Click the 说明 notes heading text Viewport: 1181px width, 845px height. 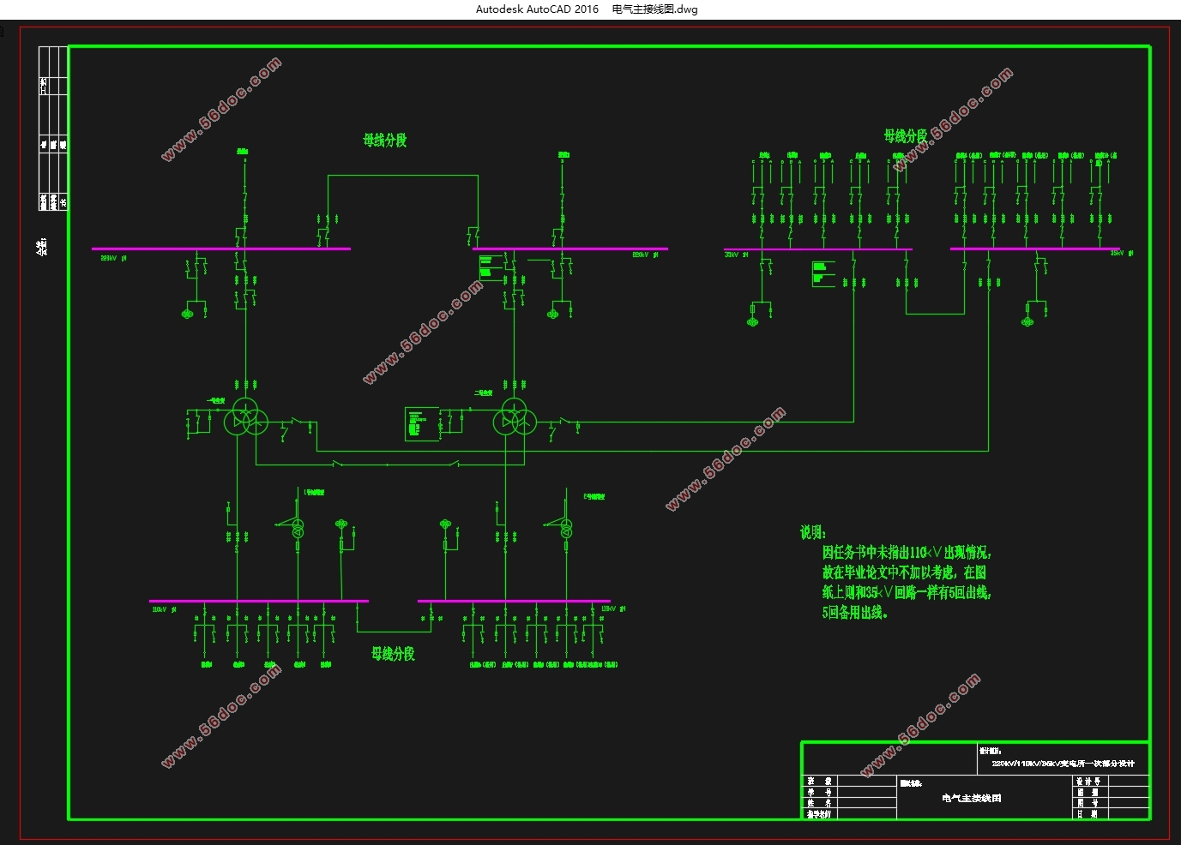813,533
